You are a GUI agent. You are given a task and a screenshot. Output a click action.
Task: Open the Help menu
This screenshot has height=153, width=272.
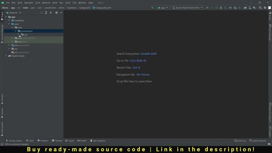[x=91, y=3]
